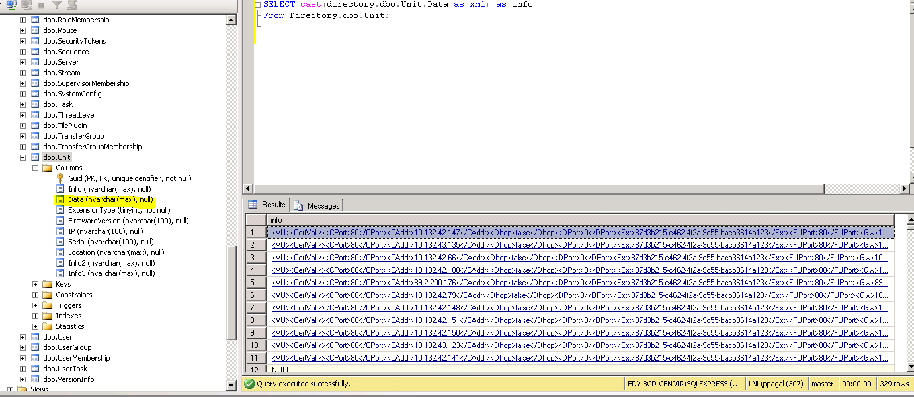This screenshot has height=397, width=914.
Task: Open the Object Explorer Filter icon
Action: [57, 5]
